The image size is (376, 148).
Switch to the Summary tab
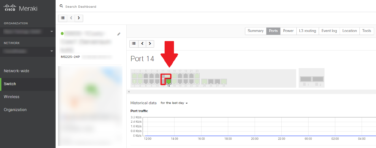point(255,31)
